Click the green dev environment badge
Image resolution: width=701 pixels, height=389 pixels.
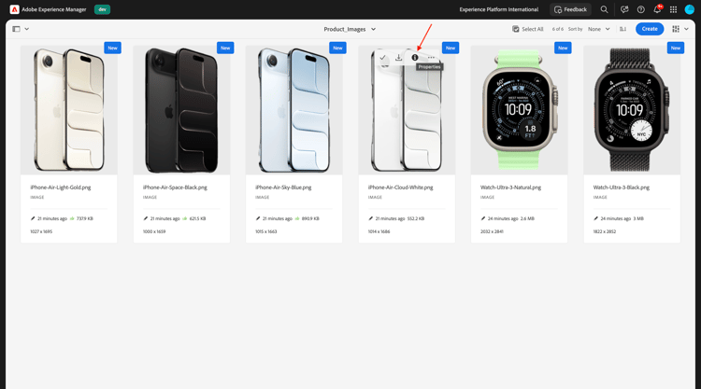[x=103, y=9]
